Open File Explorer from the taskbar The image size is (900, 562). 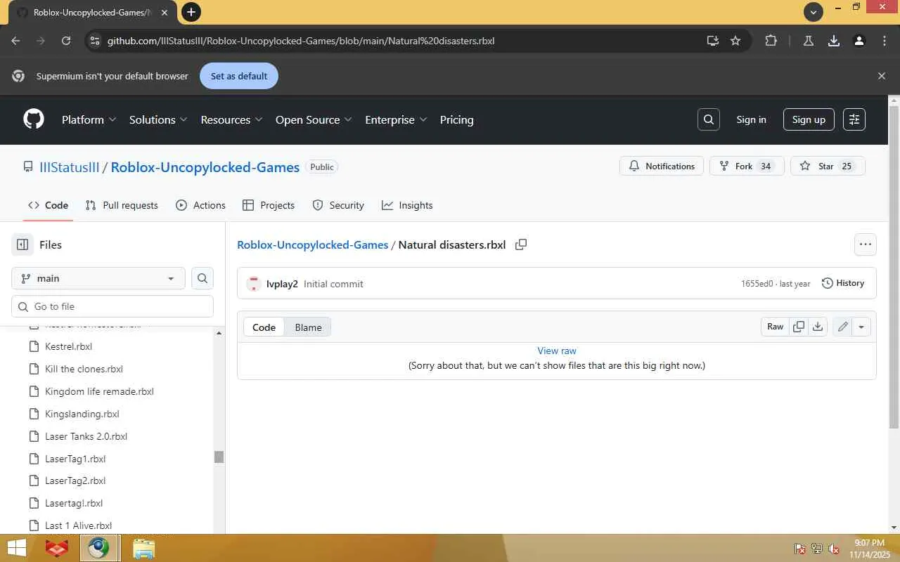(143, 548)
